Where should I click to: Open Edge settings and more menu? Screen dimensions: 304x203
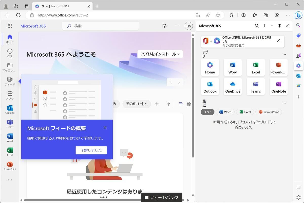click(x=288, y=15)
